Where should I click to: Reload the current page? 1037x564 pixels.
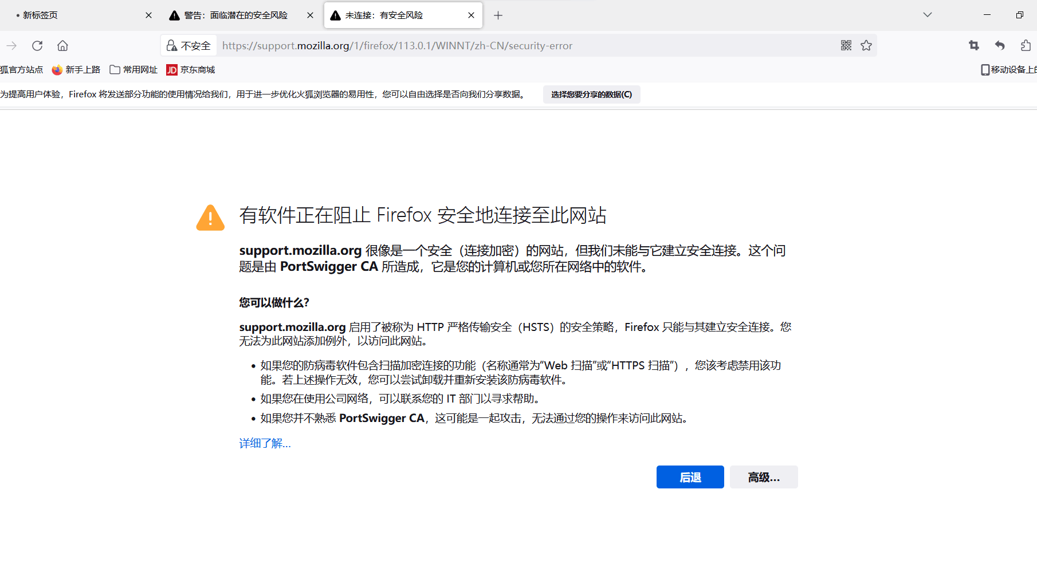tap(37, 46)
